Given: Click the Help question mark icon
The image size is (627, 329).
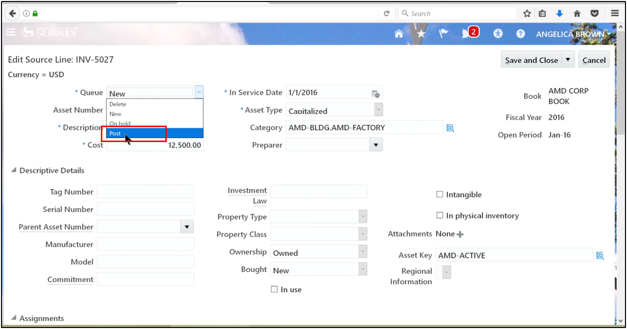Looking at the screenshot, I should pyautogui.click(x=521, y=34).
